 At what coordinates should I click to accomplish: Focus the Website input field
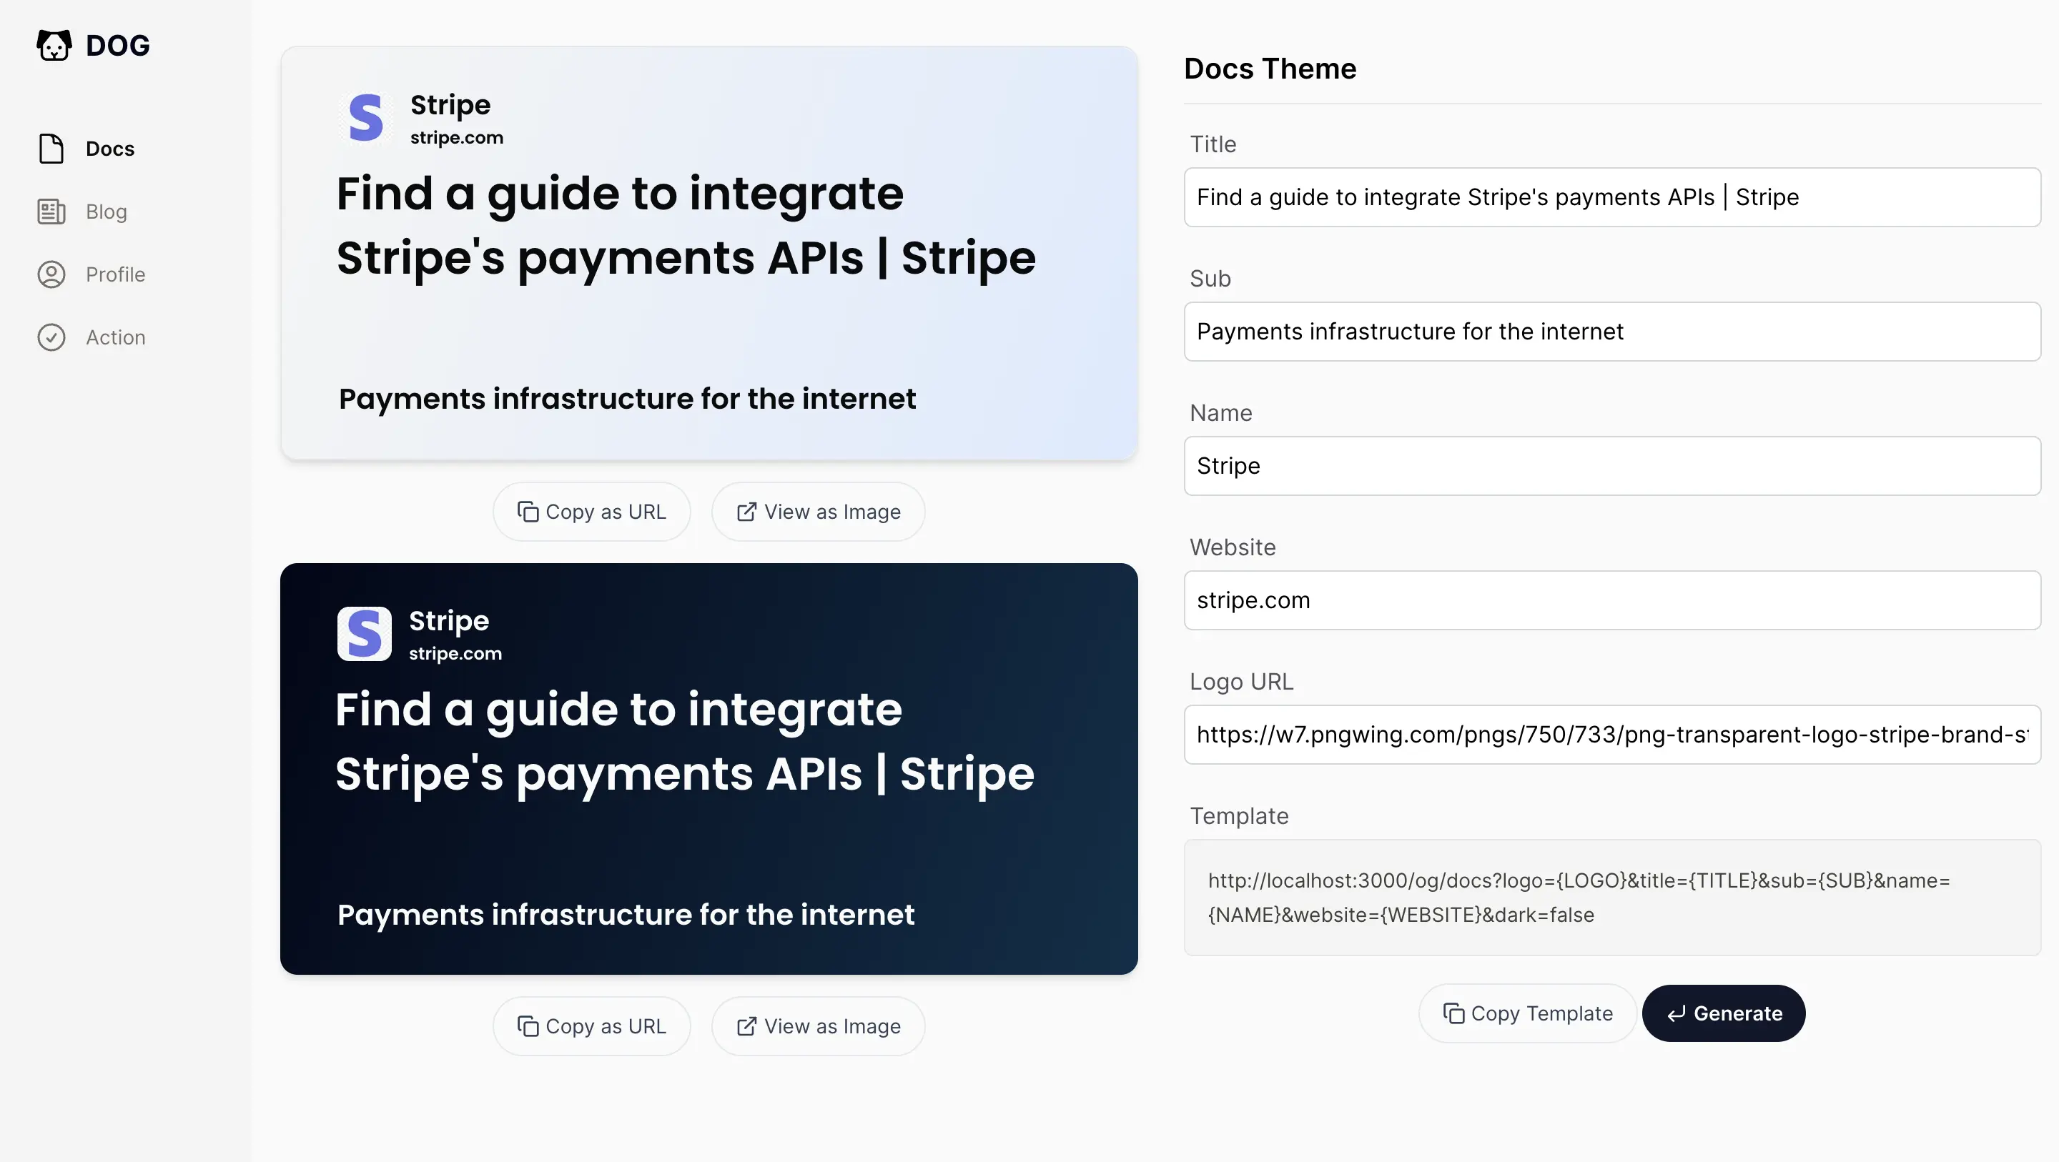point(1612,600)
